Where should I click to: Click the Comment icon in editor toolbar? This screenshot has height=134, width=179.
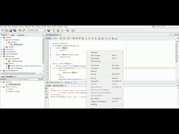point(113,38)
